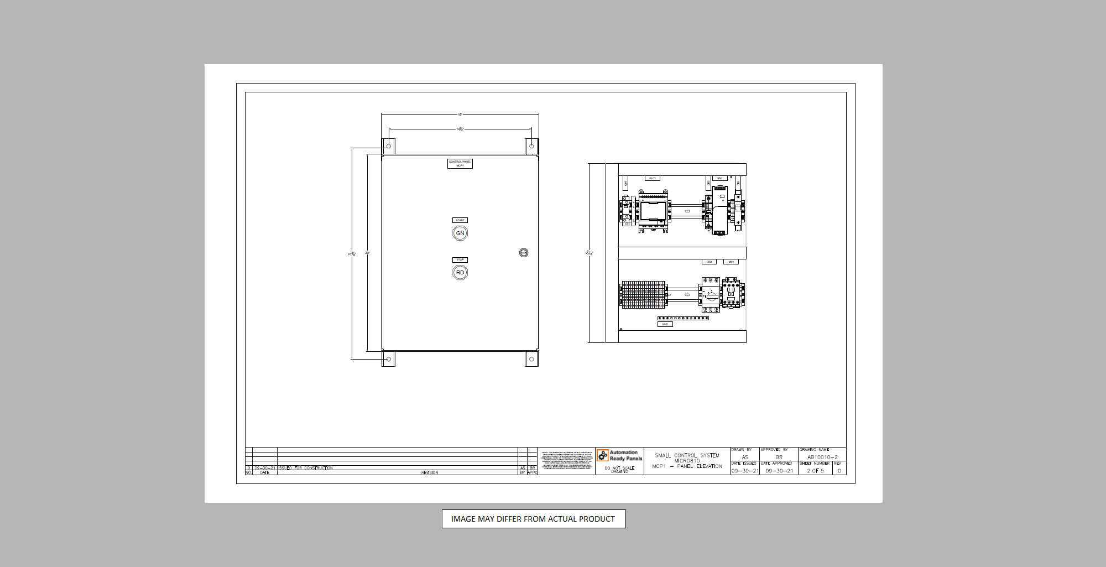The height and width of the screenshot is (567, 1106).
Task: Click the bottom-right enclosure mounting hole
Action: click(x=531, y=359)
